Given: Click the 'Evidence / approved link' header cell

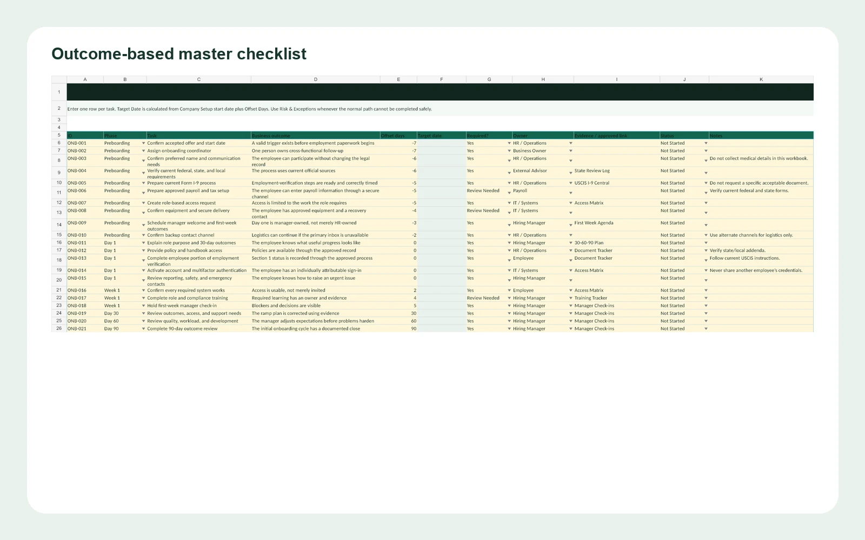Looking at the screenshot, I should [616, 136].
